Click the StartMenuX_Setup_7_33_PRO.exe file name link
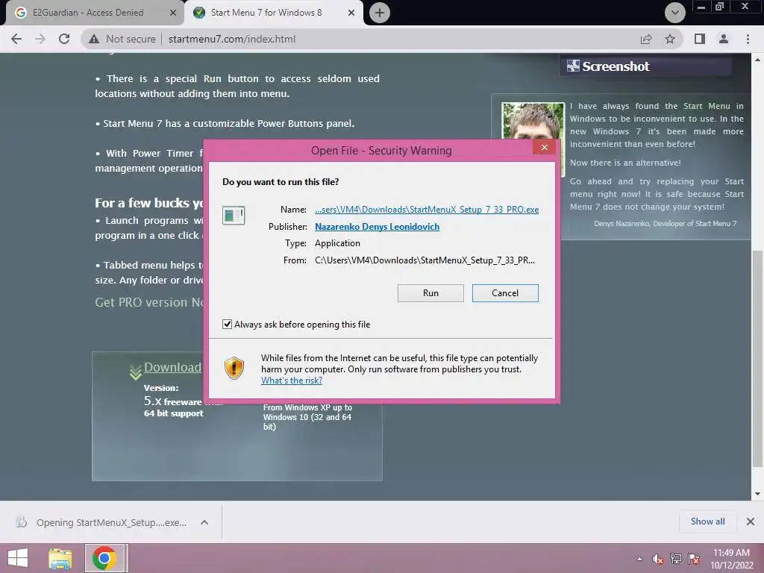Screen dimensions: 764x573 click(427, 210)
